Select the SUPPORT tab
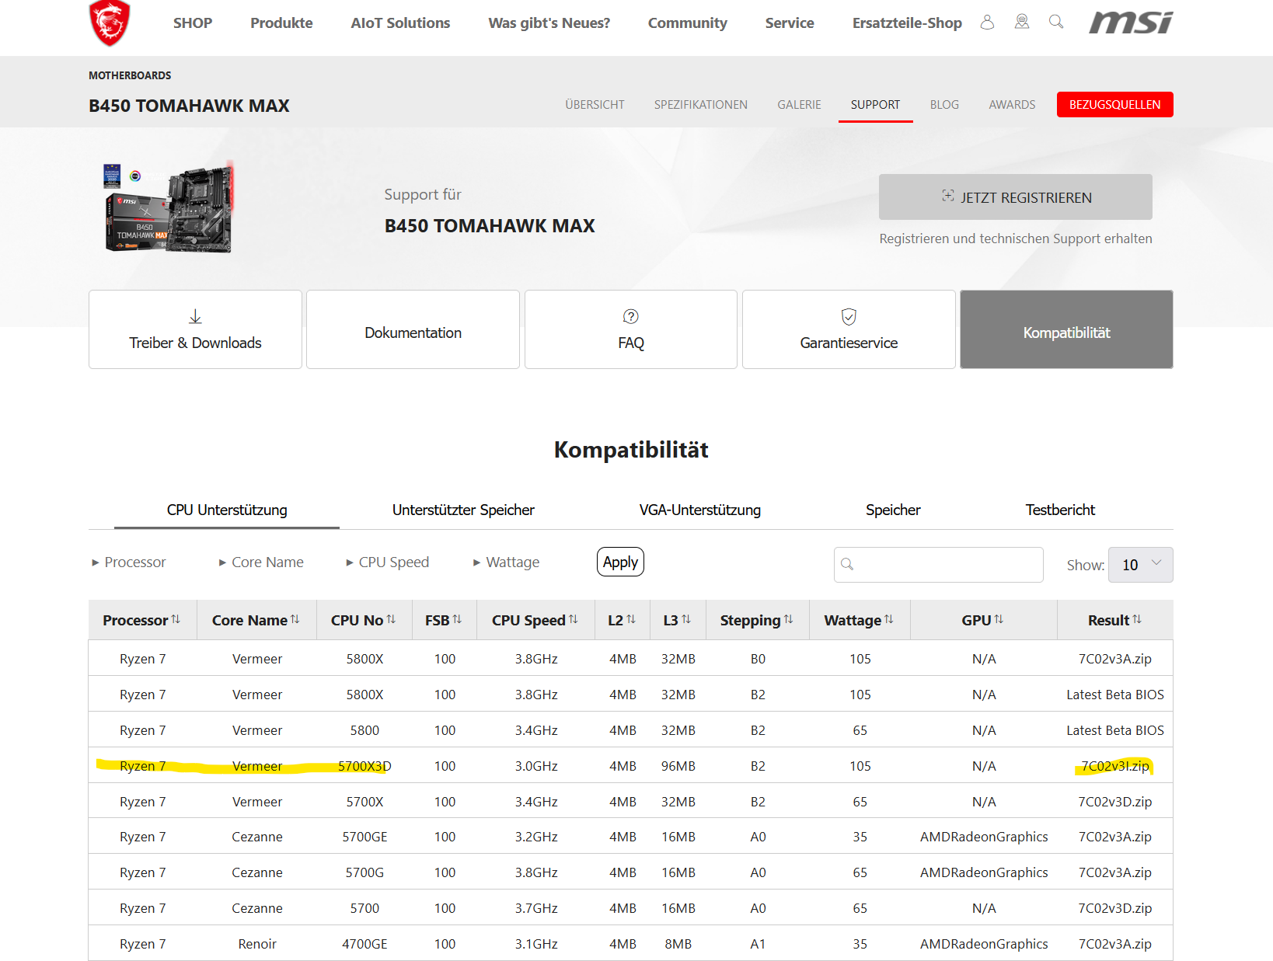Viewport: 1273px width, 961px height. pyautogui.click(x=875, y=105)
